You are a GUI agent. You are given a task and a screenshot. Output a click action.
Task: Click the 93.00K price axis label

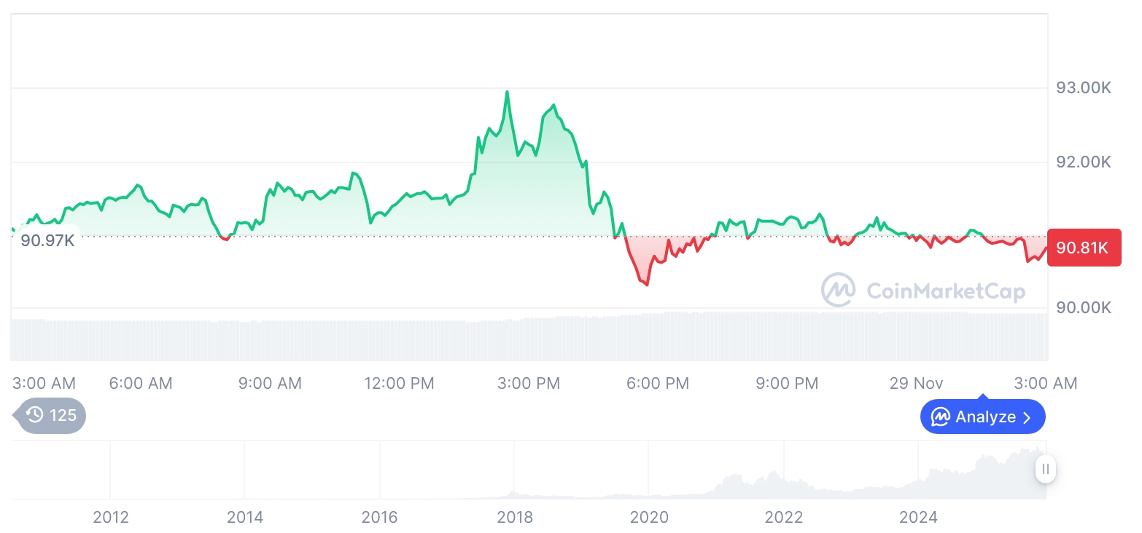pyautogui.click(x=1084, y=88)
